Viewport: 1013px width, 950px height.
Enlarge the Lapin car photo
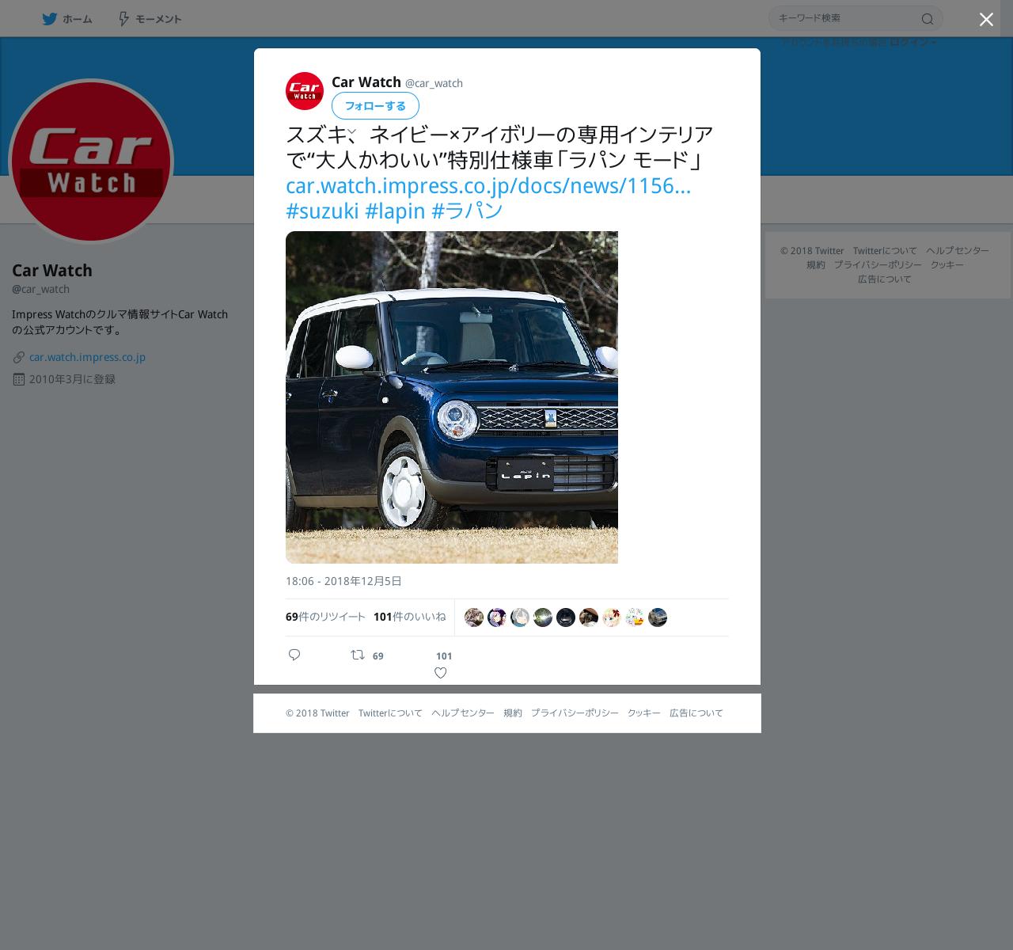(452, 397)
